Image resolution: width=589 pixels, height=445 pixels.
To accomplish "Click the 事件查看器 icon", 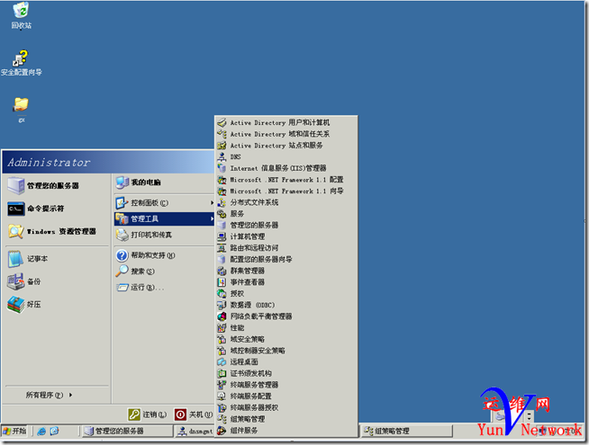I will point(222,282).
